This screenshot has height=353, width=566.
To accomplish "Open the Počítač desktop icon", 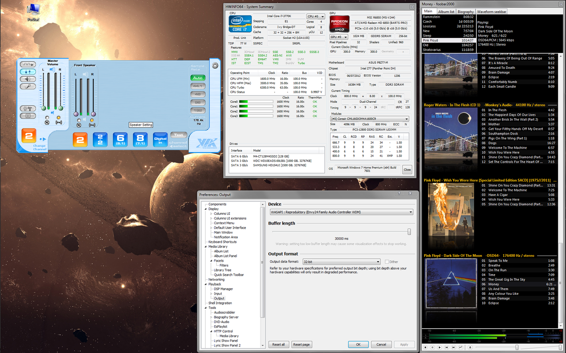I will [x=33, y=11].
